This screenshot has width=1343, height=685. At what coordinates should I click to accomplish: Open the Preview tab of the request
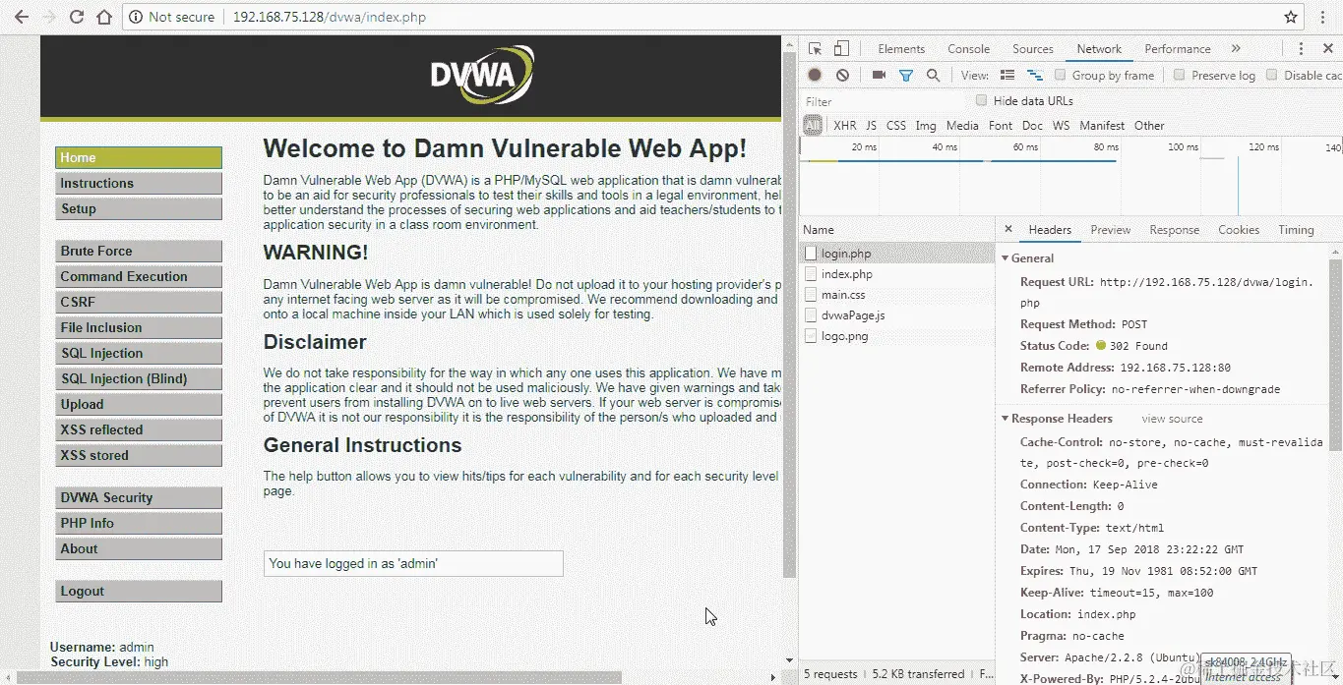pos(1110,229)
